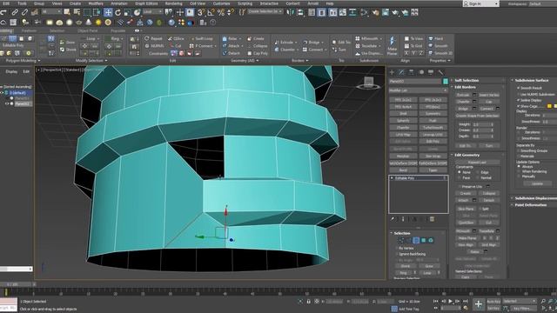Collapse the Edit Geometry rollout
The image size is (557, 313).
tap(467, 155)
